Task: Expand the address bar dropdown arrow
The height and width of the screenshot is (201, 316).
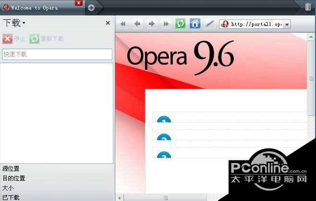Action: (287, 25)
